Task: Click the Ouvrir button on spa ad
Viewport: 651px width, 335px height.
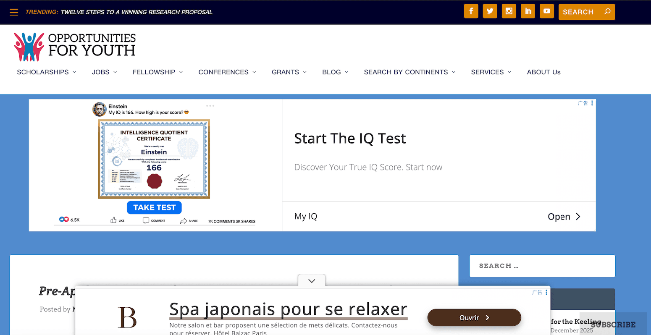Action: coord(474,318)
